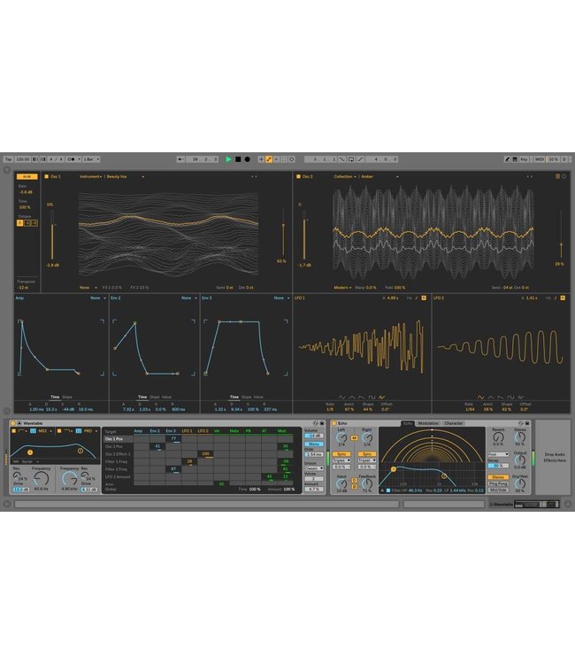The width and height of the screenshot is (575, 664).
Task: Collapse the Wavetable expanded view triangle
Action: [19, 423]
